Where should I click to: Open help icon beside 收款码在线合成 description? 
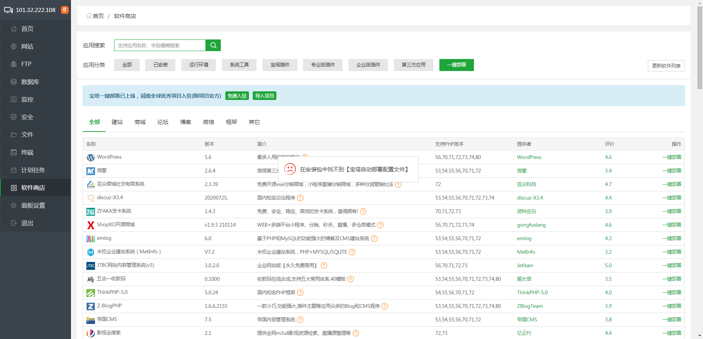click(x=350, y=279)
